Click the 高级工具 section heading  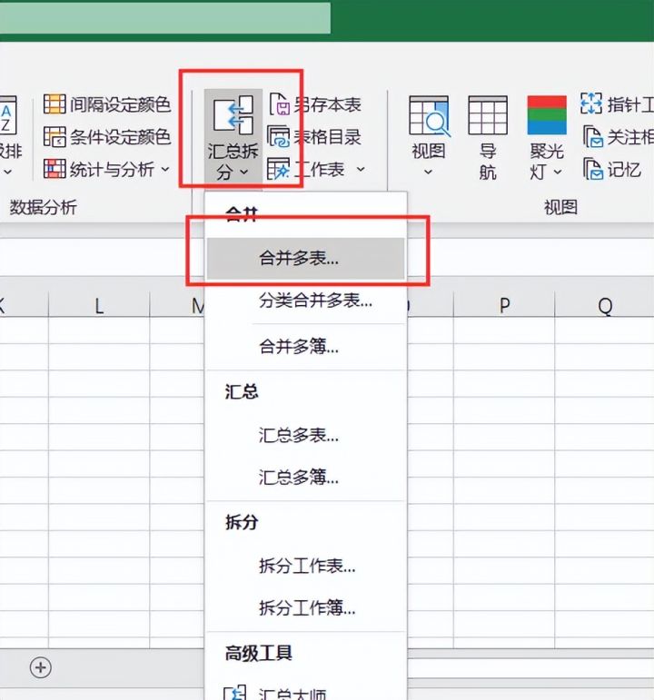tap(259, 654)
